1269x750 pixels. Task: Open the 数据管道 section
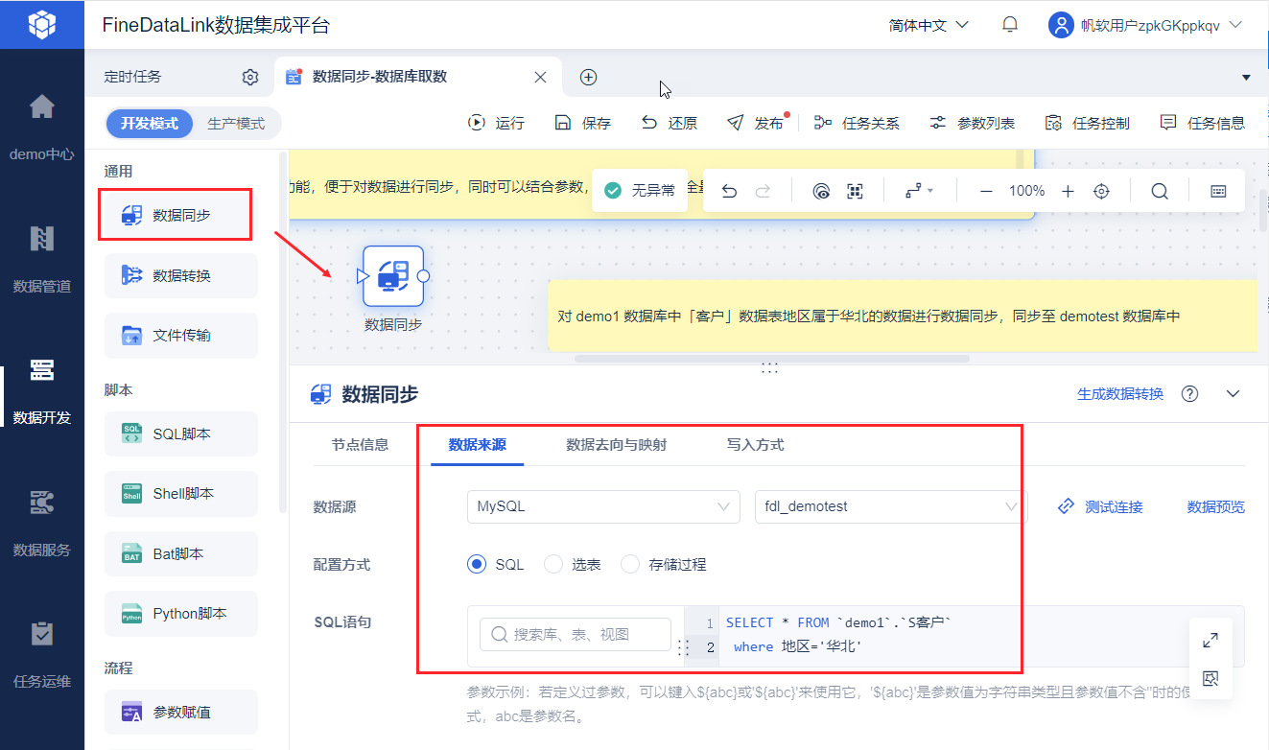tap(42, 257)
